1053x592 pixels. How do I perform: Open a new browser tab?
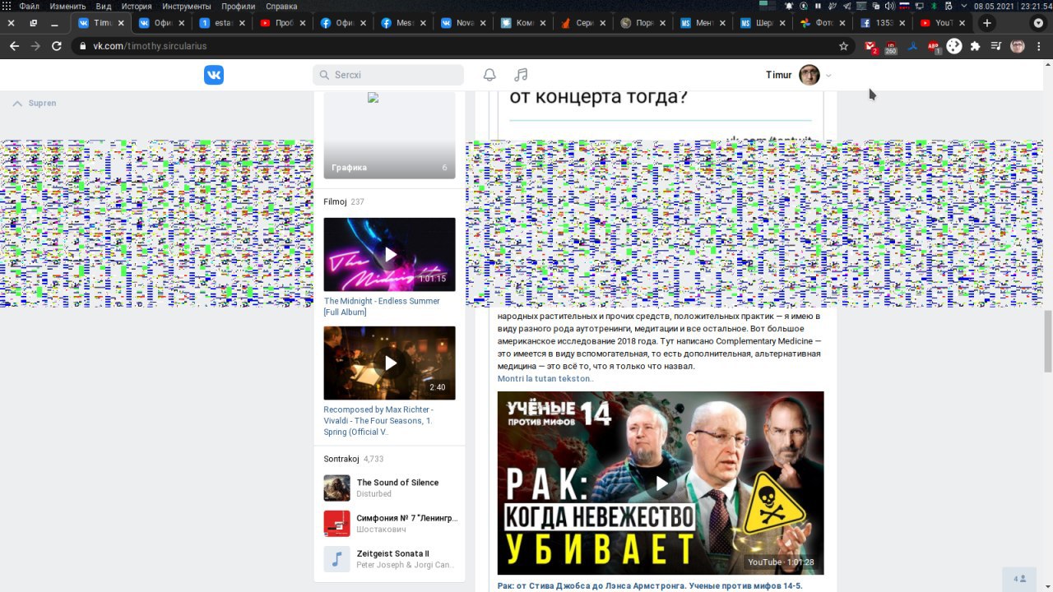point(987,23)
